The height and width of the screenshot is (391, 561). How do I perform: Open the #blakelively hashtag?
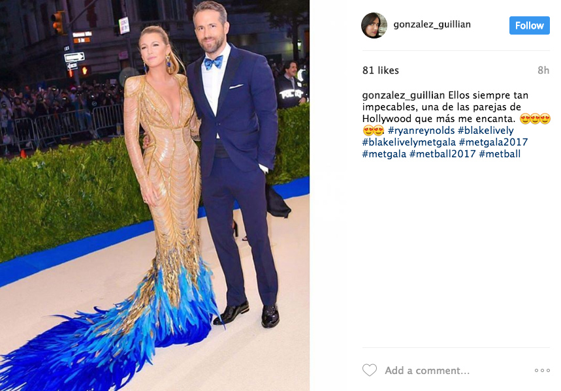point(485,131)
